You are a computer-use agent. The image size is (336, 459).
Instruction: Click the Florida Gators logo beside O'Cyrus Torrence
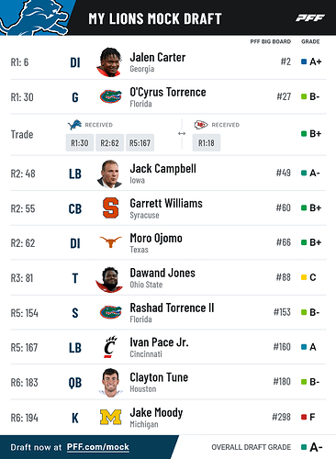(x=110, y=96)
